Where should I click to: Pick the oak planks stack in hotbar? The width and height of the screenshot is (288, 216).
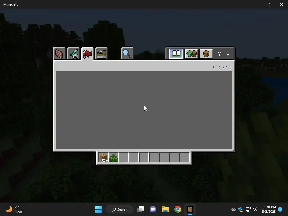click(103, 157)
